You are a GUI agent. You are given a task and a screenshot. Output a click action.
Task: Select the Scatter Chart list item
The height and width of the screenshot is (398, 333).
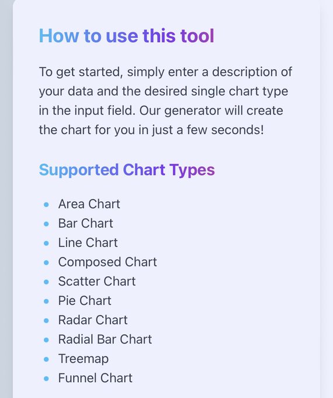[97, 282]
